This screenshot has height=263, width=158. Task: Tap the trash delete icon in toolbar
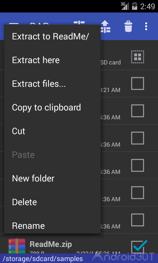tap(128, 26)
